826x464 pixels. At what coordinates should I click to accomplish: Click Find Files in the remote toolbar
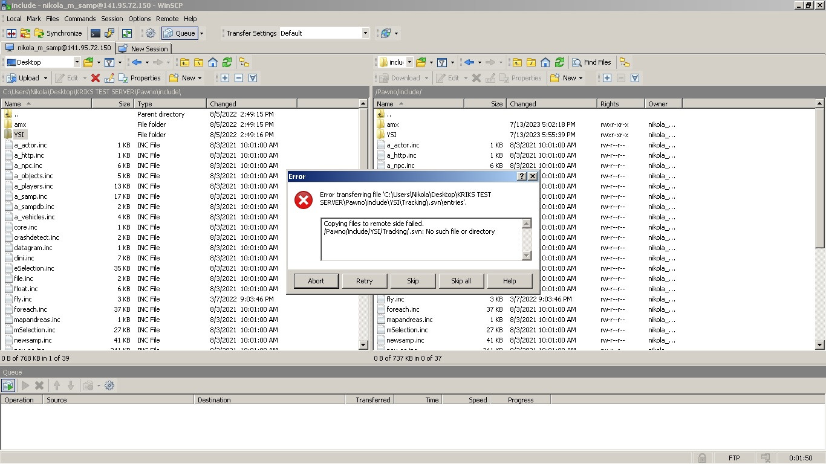[591, 62]
